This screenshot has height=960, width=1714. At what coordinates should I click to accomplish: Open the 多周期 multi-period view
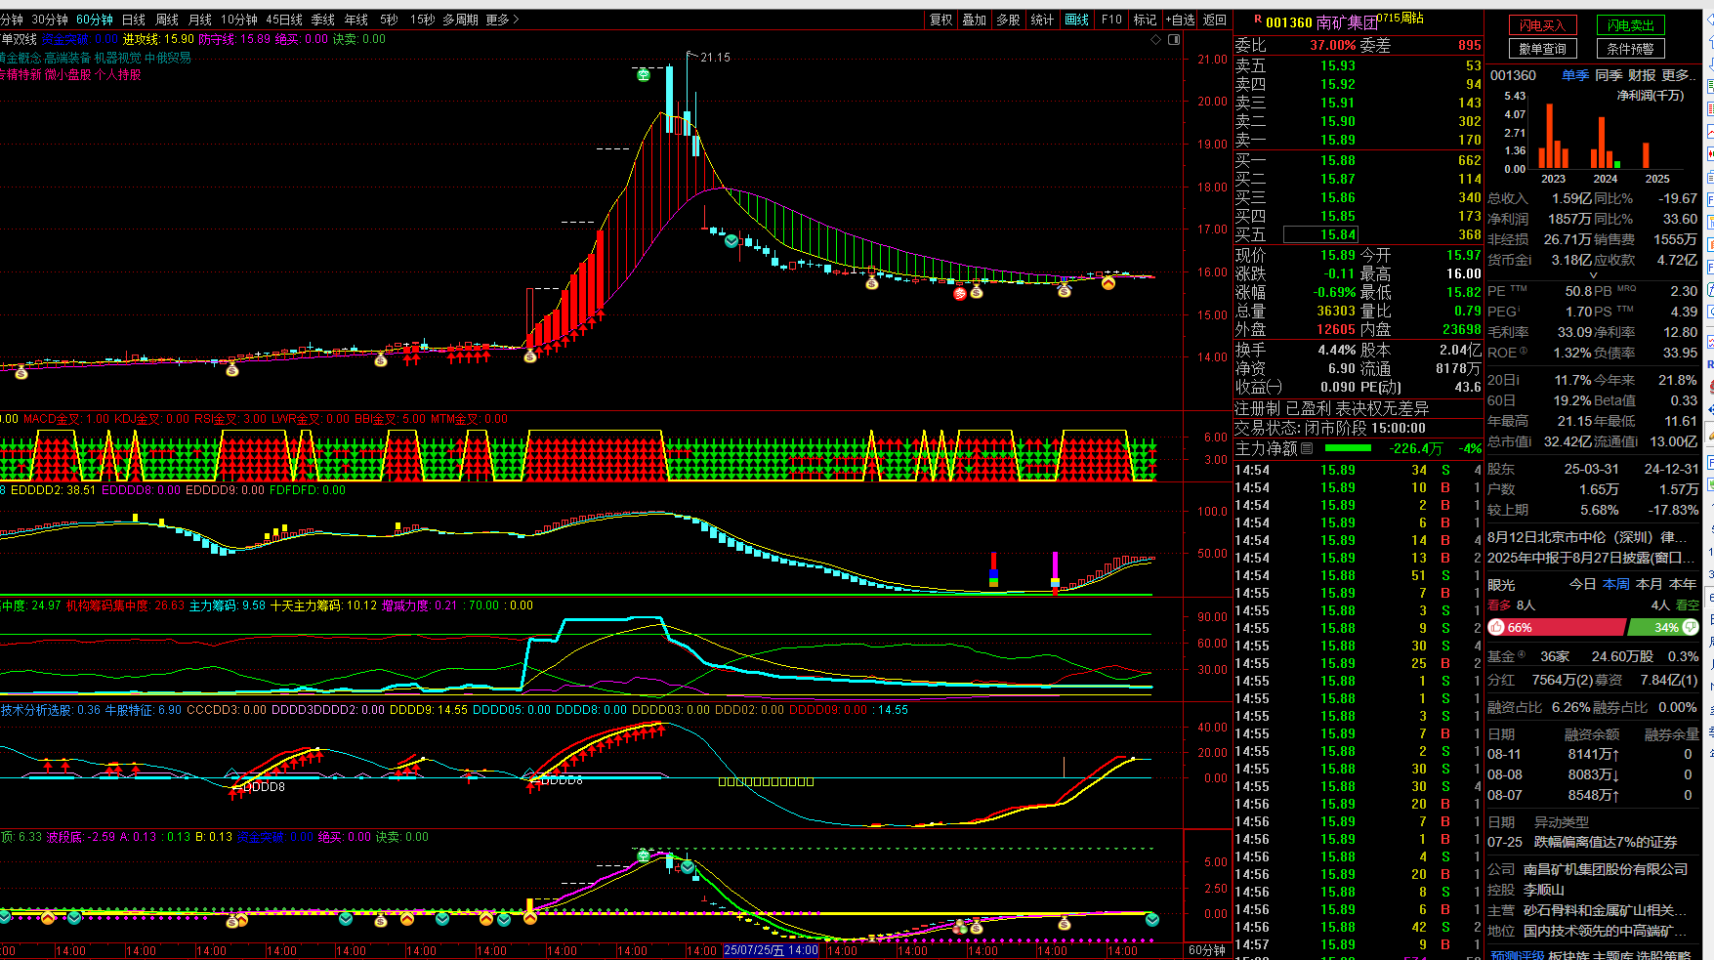click(x=461, y=20)
